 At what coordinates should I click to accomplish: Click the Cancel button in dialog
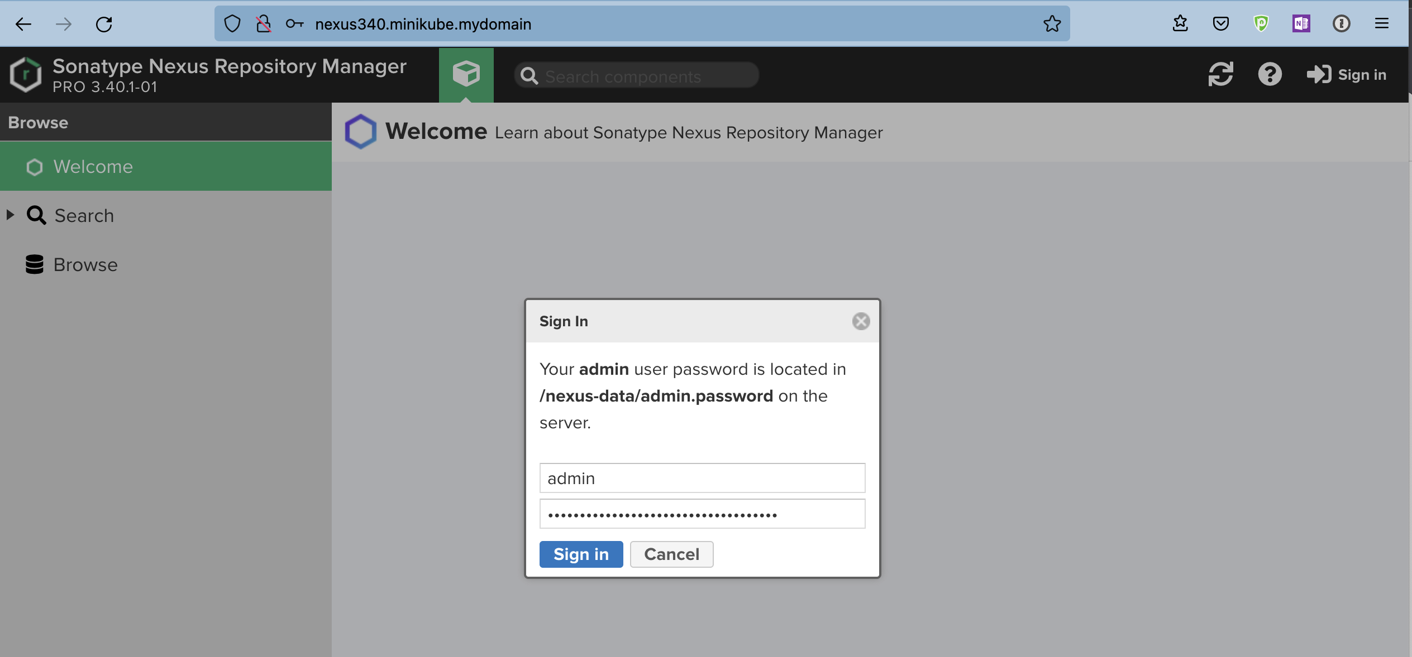click(x=671, y=554)
